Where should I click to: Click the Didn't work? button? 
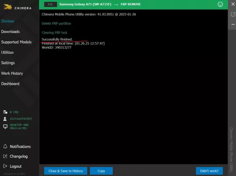209,171
